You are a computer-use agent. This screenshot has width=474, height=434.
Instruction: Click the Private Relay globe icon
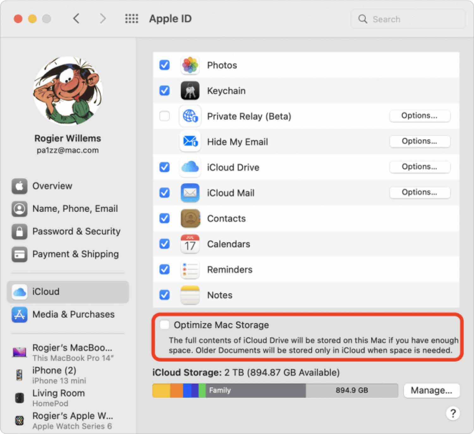click(190, 116)
